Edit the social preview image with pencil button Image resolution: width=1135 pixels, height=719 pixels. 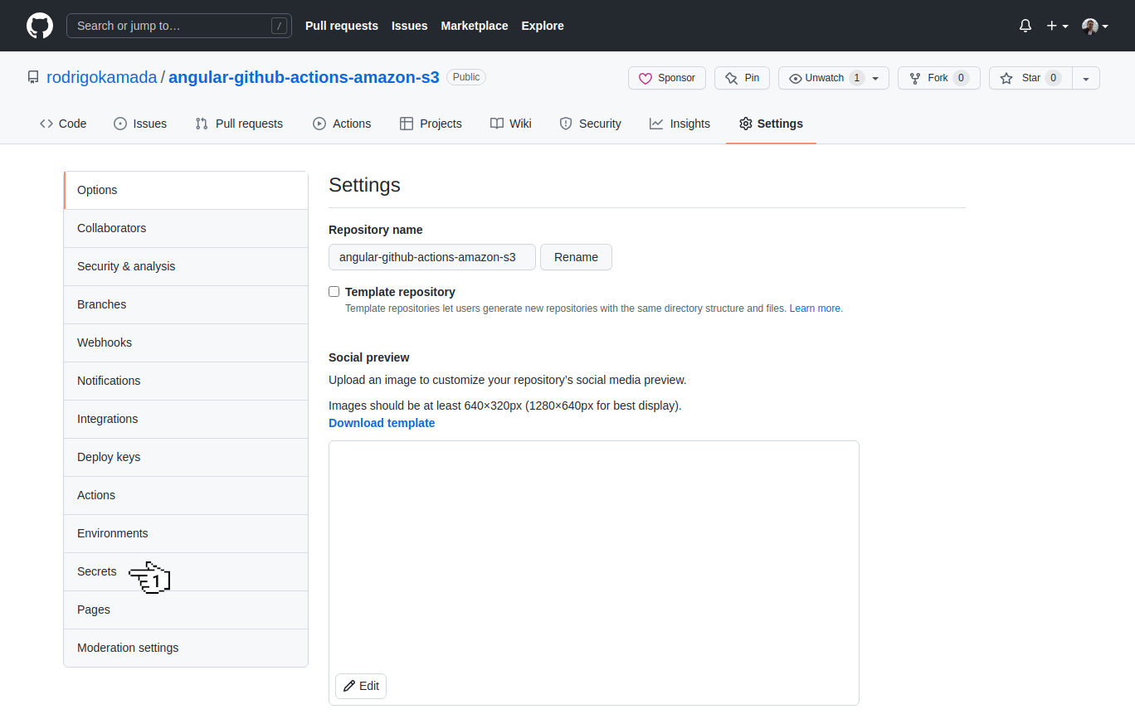click(360, 686)
